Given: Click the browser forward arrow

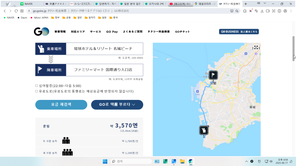Looking at the screenshot, I should point(10,11).
